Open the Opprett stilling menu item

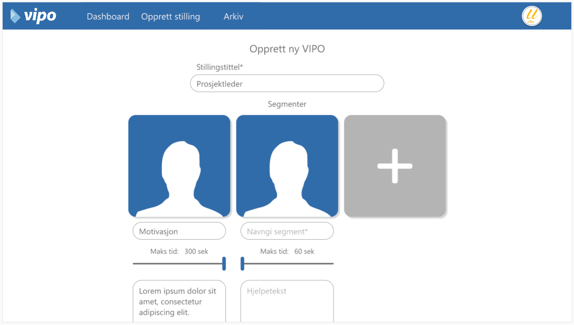(170, 17)
